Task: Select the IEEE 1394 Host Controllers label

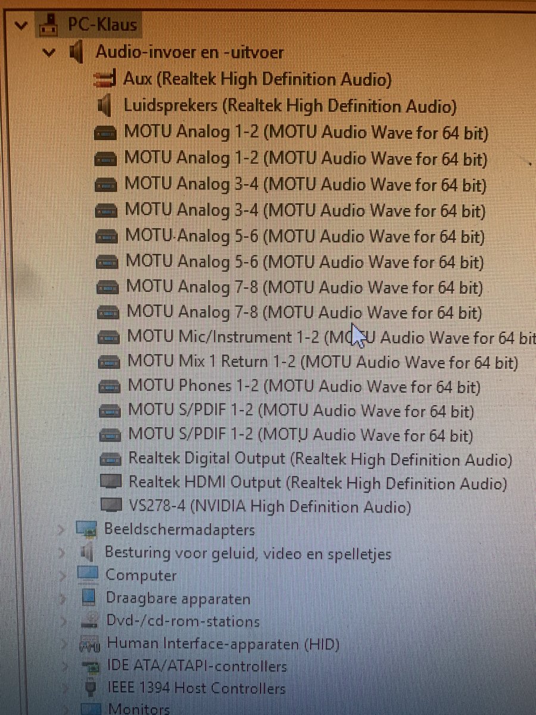Action: click(197, 689)
